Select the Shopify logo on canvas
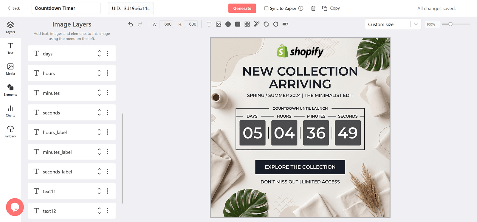477x222 pixels. (300, 51)
